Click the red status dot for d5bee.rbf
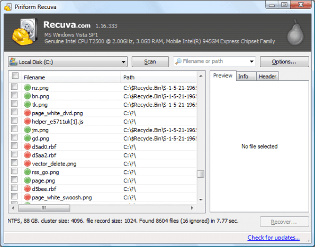Viewport: 315px width, 247px height. coord(28,189)
